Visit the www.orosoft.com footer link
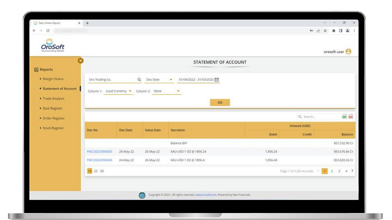This screenshot has width=392, height=220. 206,195
